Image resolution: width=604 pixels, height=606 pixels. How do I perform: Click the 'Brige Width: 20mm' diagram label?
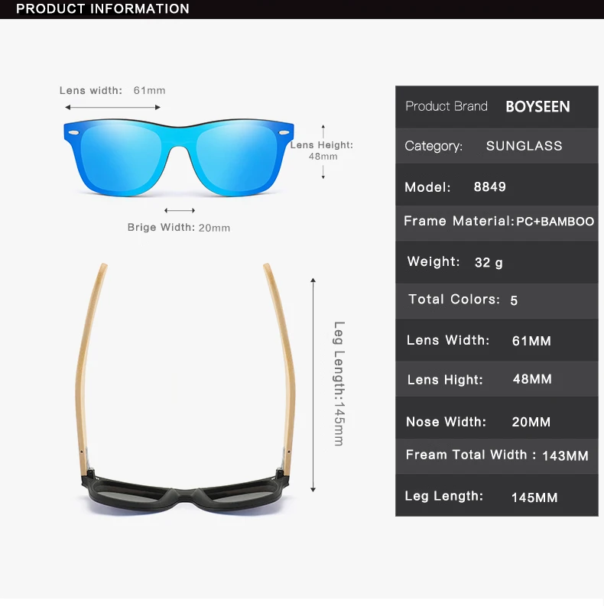(x=179, y=227)
